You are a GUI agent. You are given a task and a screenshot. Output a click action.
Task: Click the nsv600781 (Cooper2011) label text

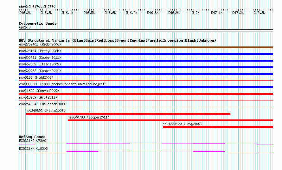pyautogui.click(x=40, y=58)
